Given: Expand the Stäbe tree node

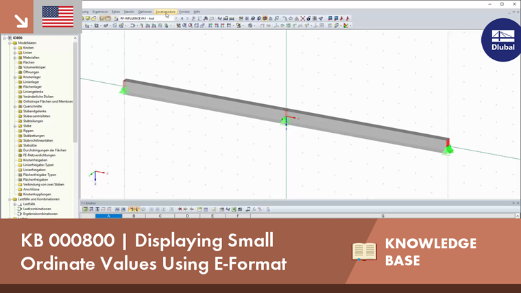Looking at the screenshot, I should [x=15, y=126].
